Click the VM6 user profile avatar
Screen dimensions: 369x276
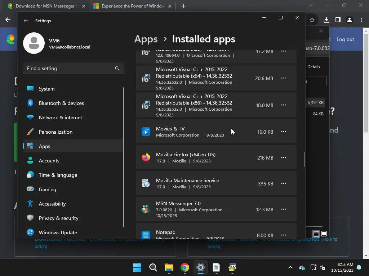point(34,43)
